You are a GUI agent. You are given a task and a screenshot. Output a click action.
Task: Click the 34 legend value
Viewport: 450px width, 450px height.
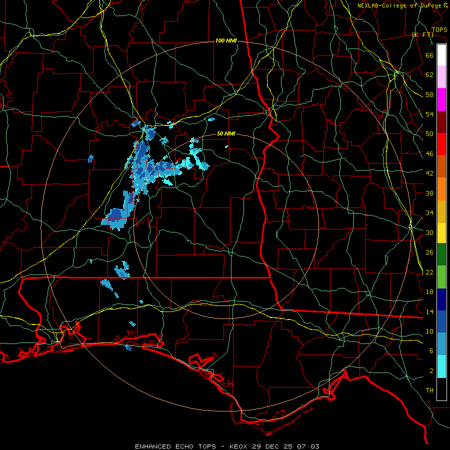tap(429, 213)
